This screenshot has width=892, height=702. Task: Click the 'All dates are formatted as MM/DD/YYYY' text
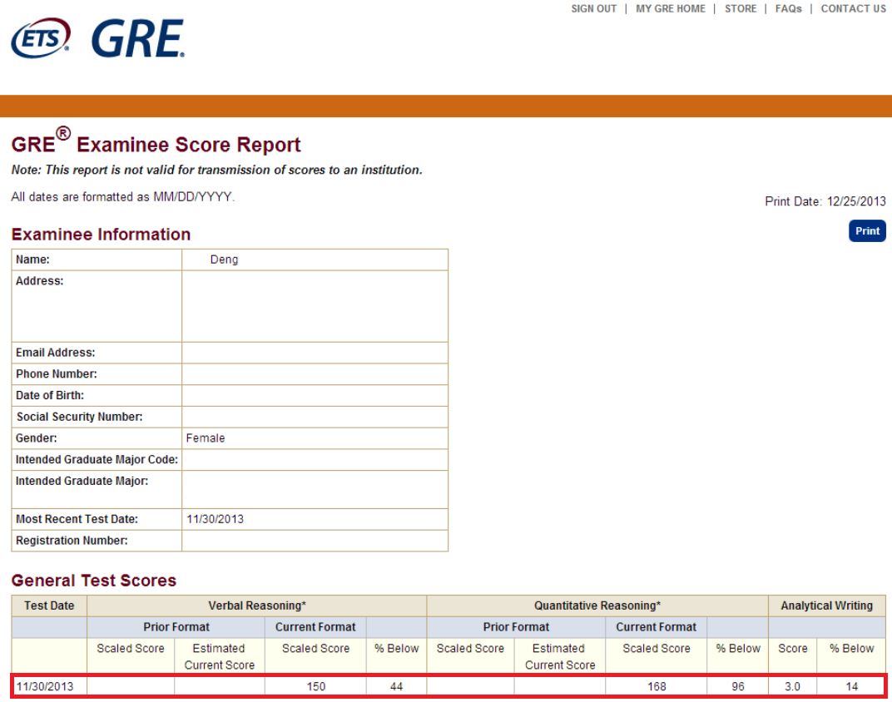click(123, 196)
